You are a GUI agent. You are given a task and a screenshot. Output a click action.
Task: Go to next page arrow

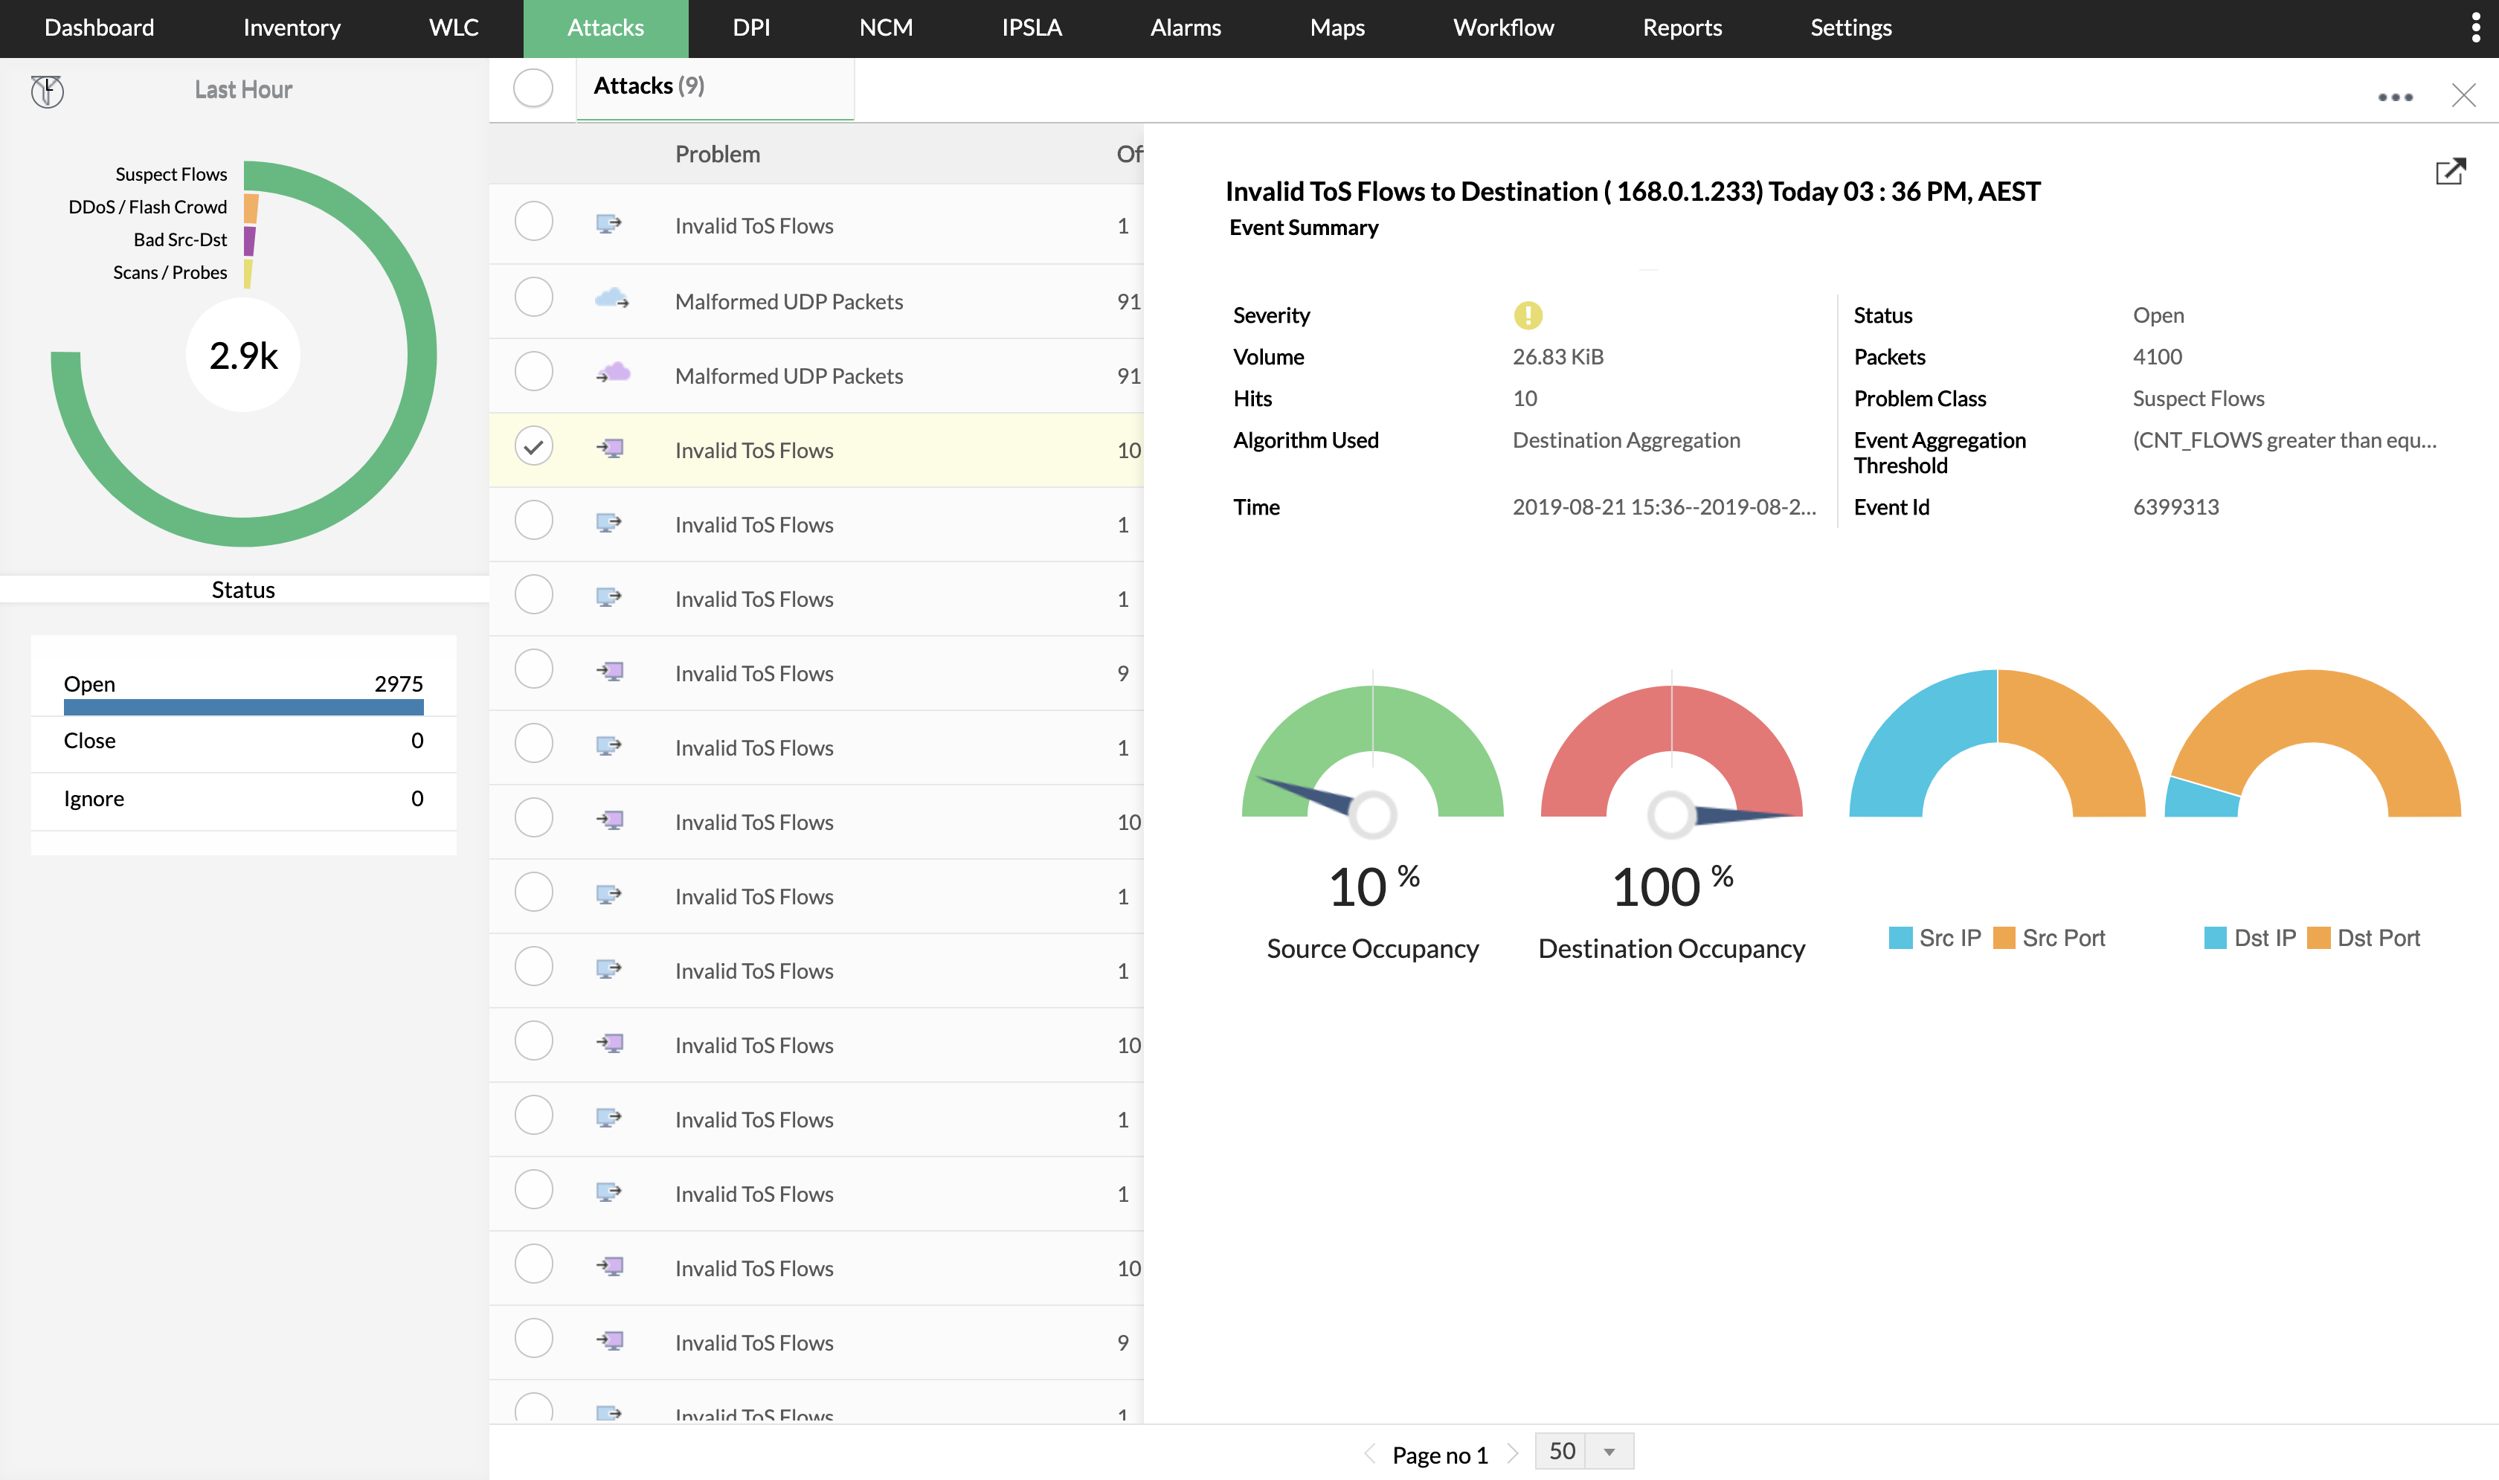1513,1453
